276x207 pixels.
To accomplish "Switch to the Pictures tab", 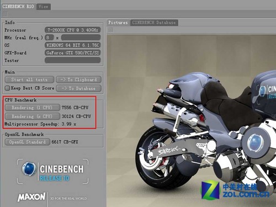I will (118, 23).
